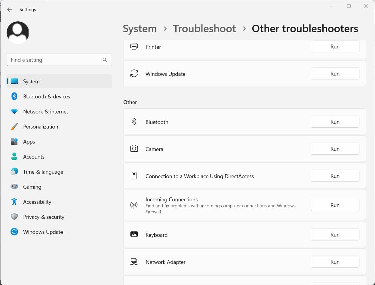The image size is (375, 285).
Task: Run the Incoming Connections troubleshooter
Action: (x=335, y=205)
